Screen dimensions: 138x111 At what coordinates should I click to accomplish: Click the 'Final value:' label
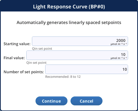(14, 58)
